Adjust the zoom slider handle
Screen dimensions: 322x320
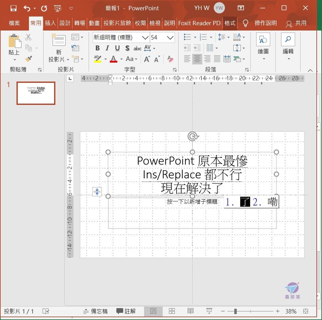click(235, 312)
